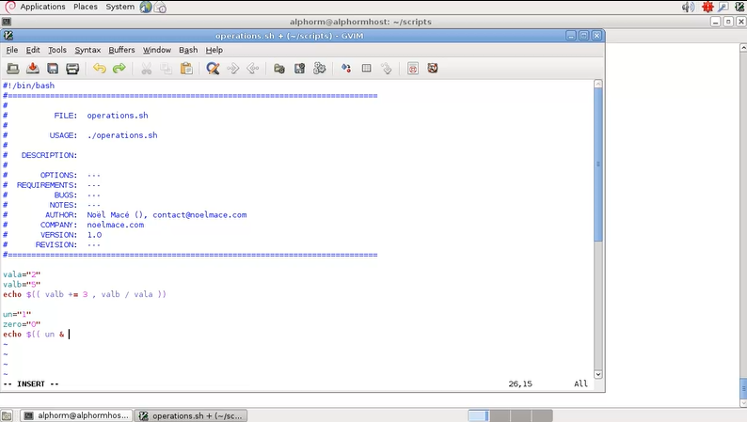Open Help using the lifebuoy icon
747x422 pixels.
tap(433, 69)
